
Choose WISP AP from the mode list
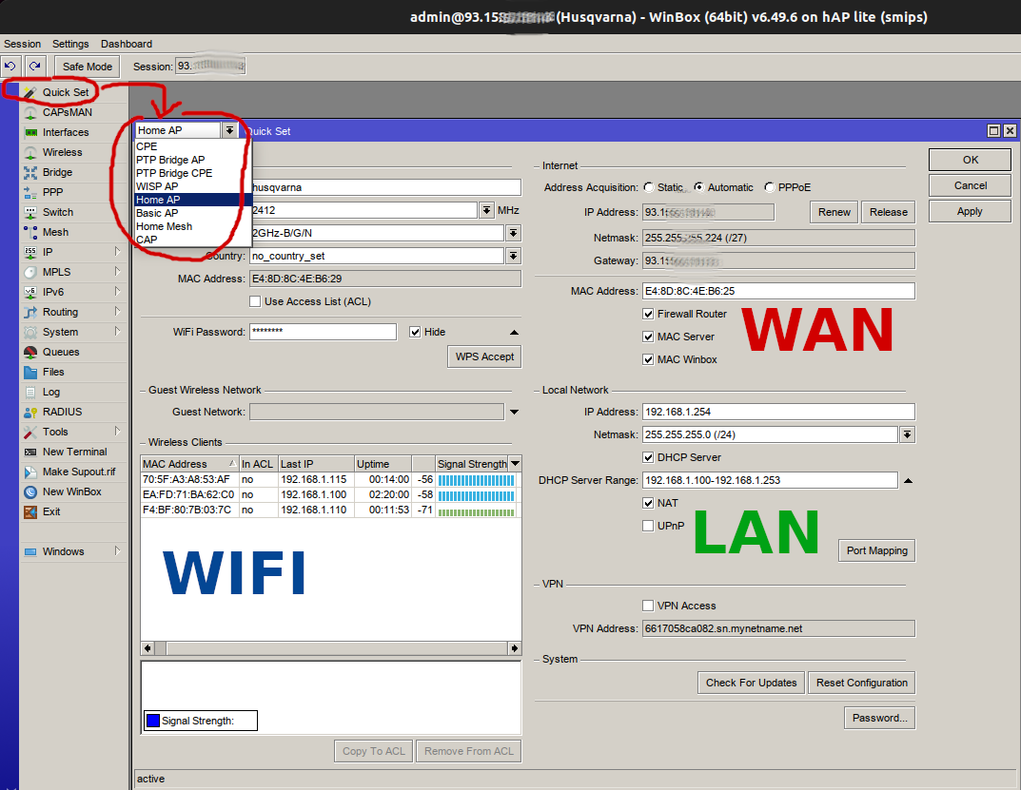pos(157,186)
